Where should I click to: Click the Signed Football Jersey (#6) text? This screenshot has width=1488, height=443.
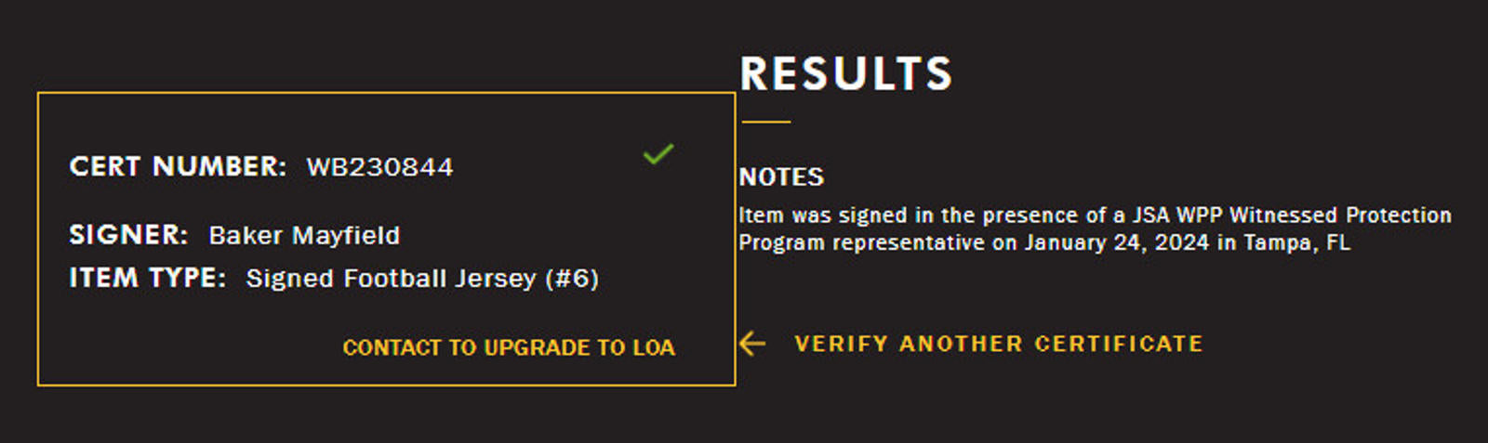[x=422, y=279]
